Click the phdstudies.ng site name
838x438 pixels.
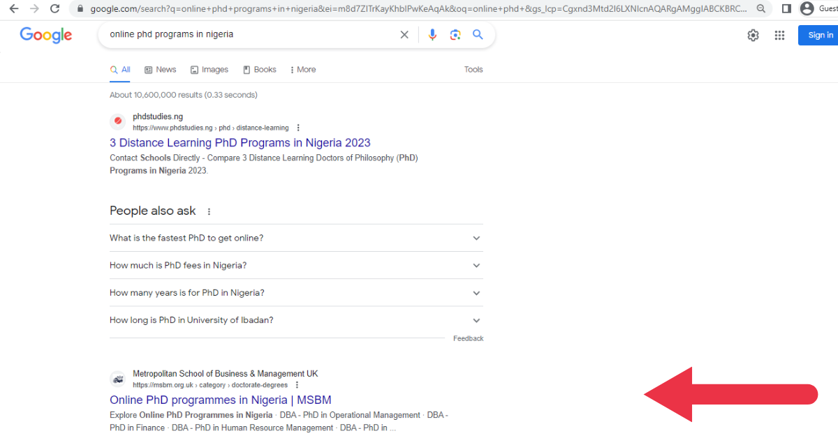pos(158,116)
